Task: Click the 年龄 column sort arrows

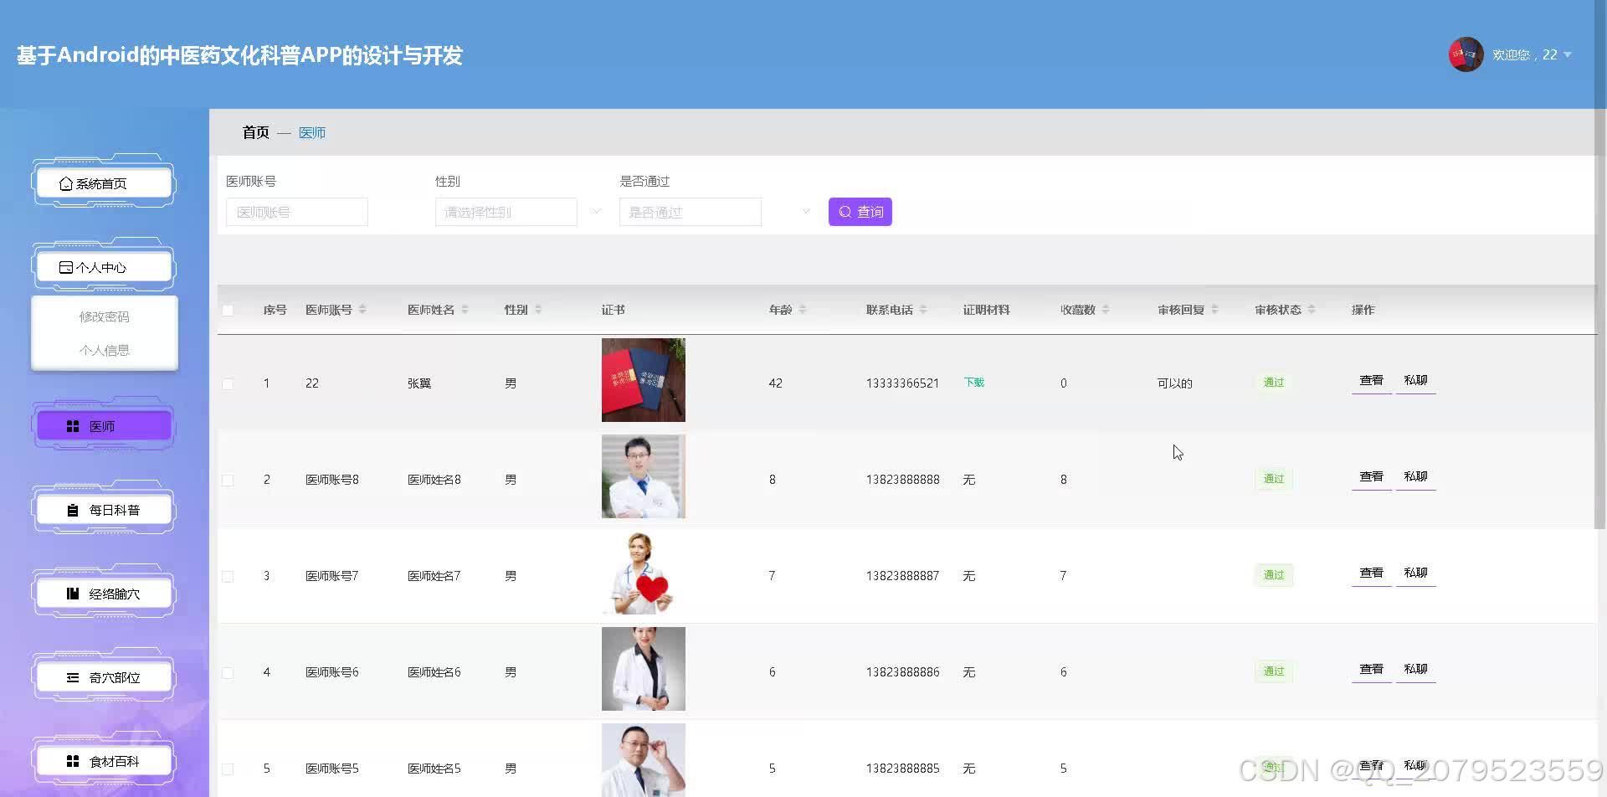Action: click(x=802, y=309)
